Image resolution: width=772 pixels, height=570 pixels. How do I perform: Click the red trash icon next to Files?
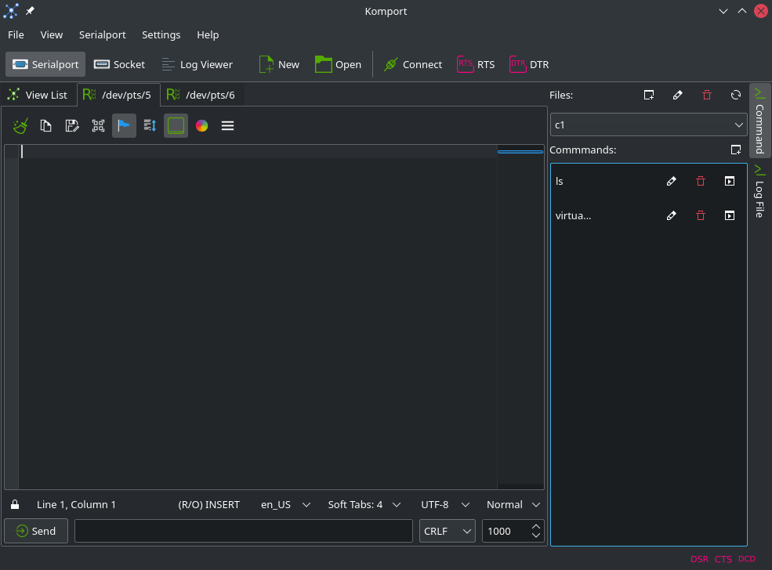pos(707,95)
